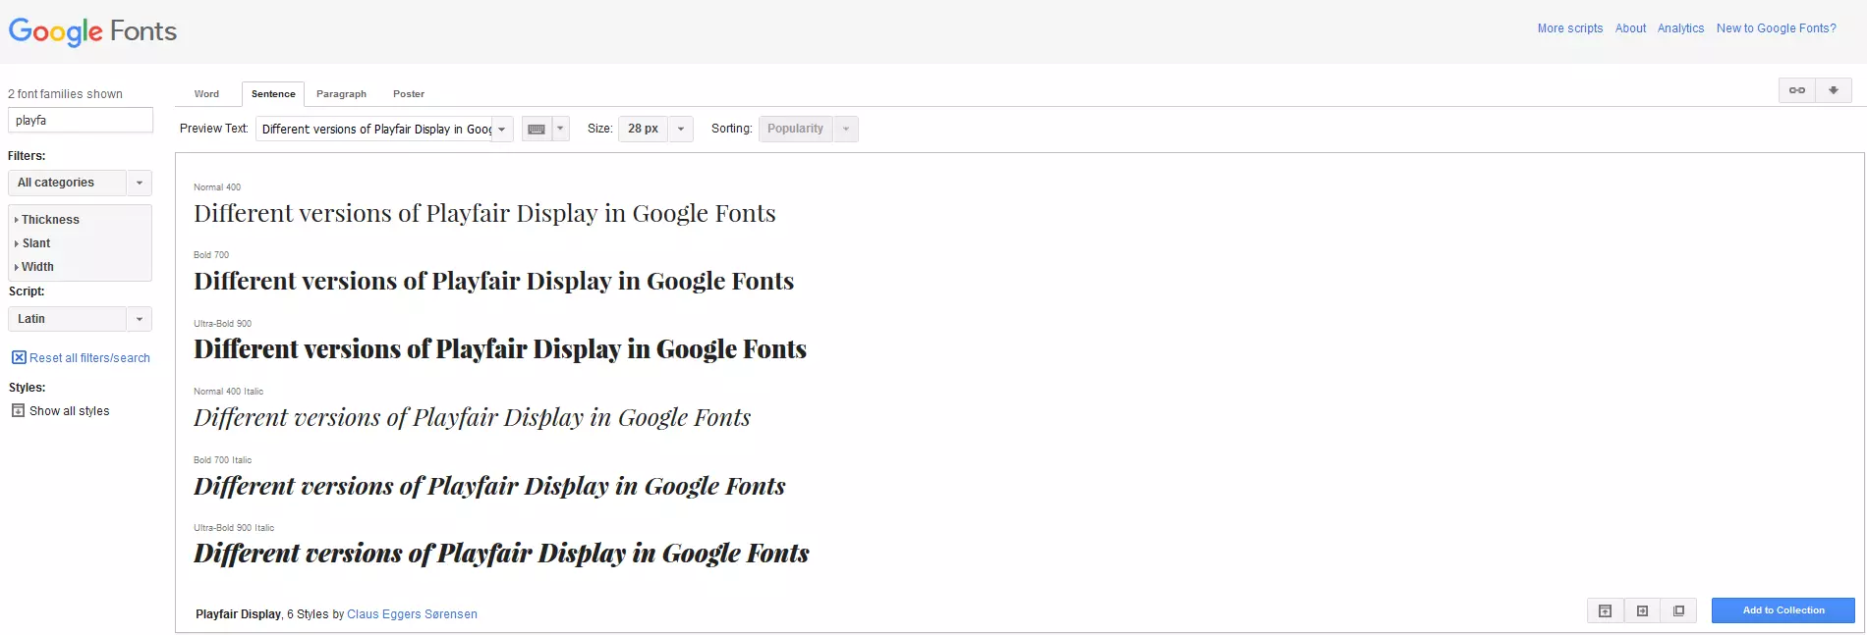
Task: Click the Show all styles icon
Action: point(18,410)
